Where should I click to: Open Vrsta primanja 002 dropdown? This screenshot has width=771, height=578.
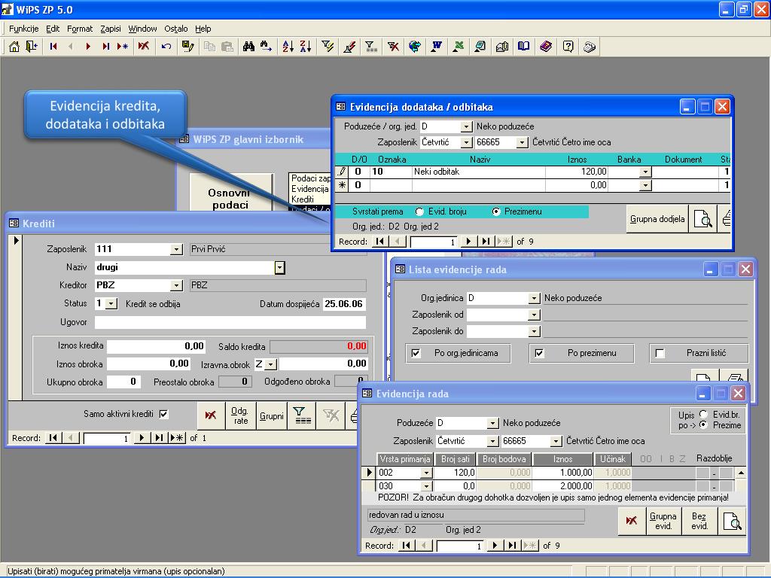426,473
